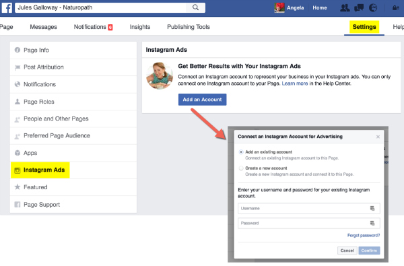Select Create a new account radio
This screenshot has width=404, height=266.
point(241,168)
